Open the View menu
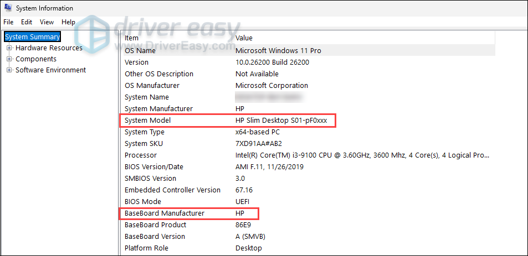Screen dimensions: 528x256 click(x=47, y=22)
